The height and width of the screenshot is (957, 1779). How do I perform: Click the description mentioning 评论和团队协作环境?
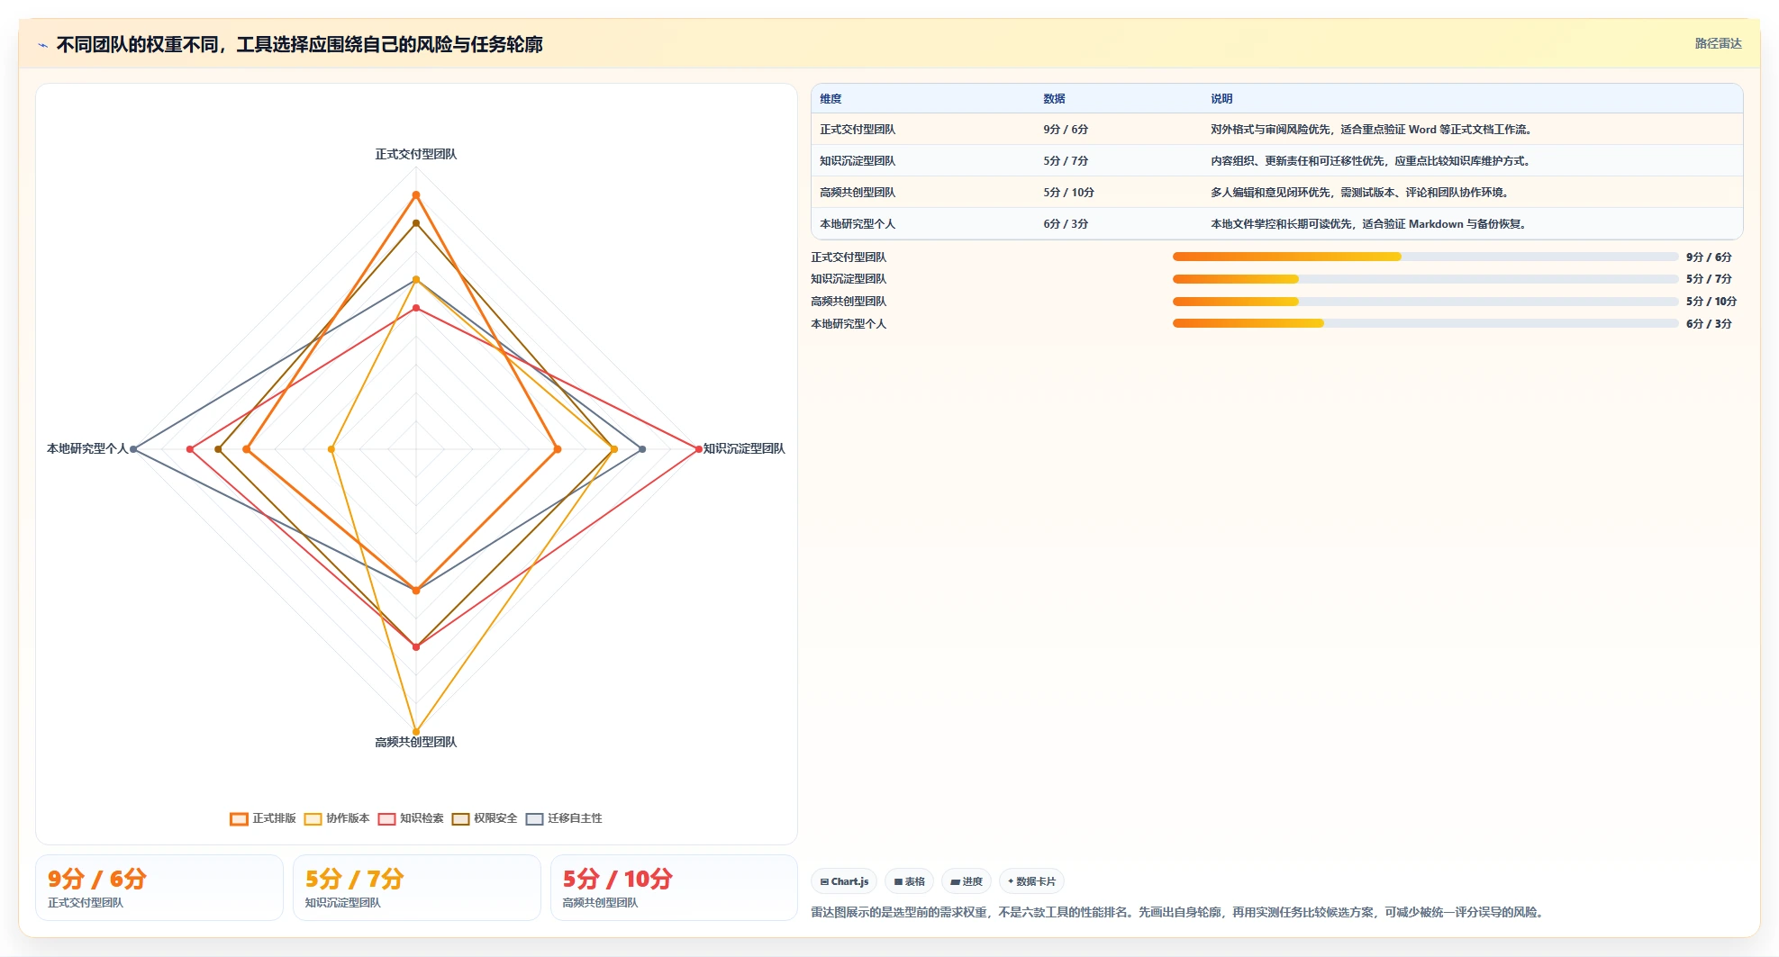1362,193
